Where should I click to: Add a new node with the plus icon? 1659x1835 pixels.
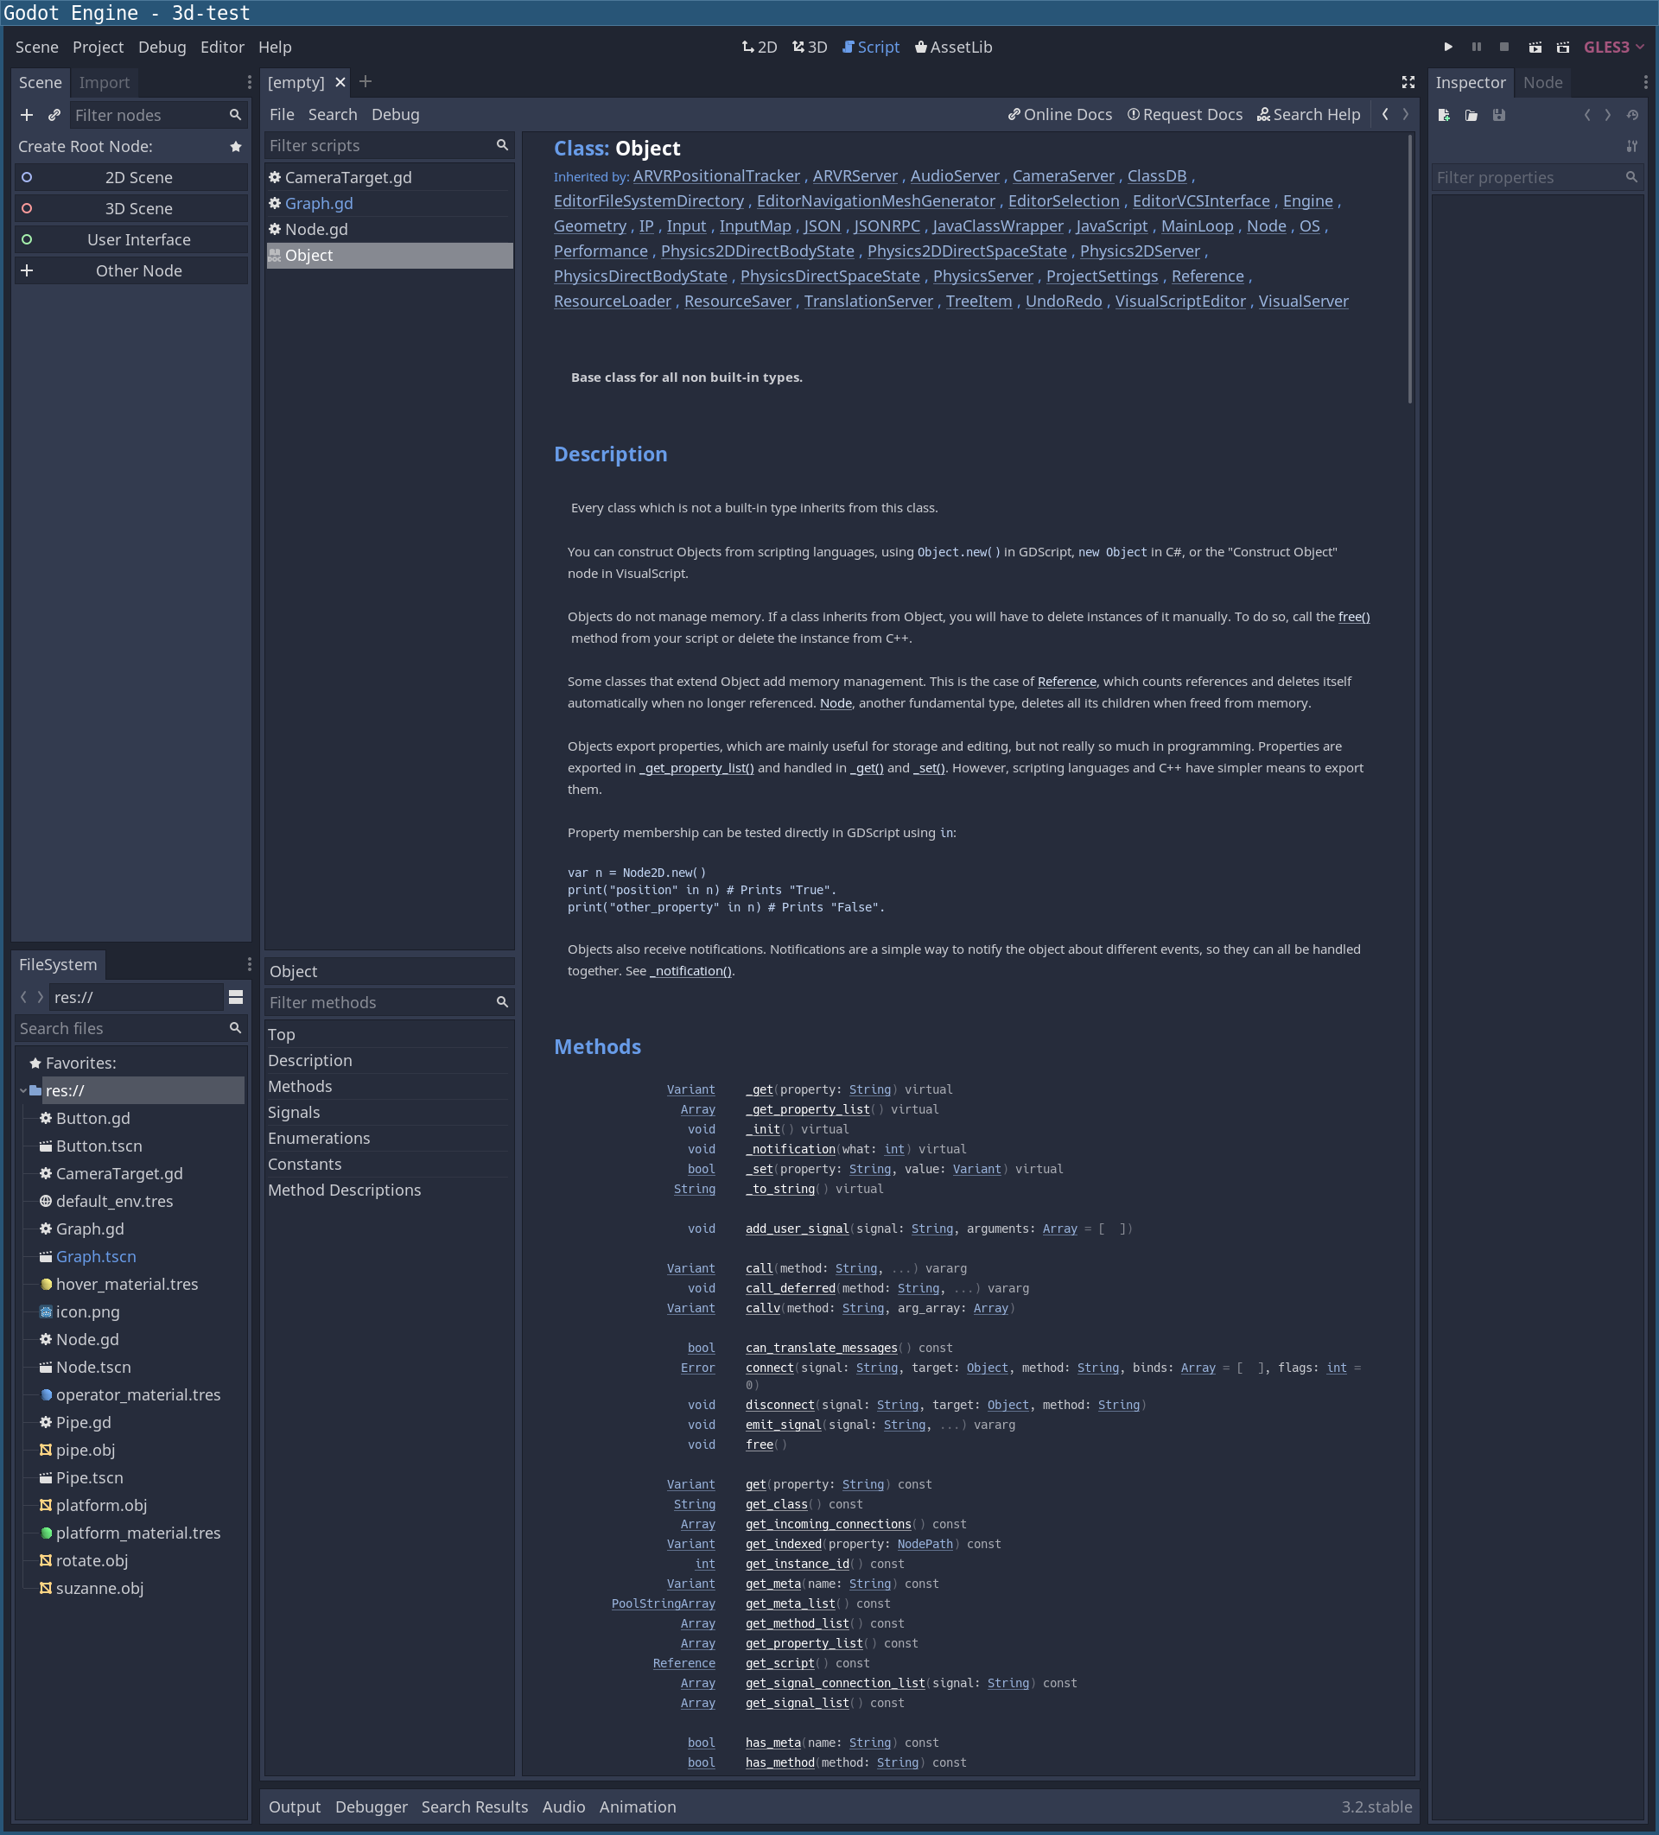pos(27,115)
